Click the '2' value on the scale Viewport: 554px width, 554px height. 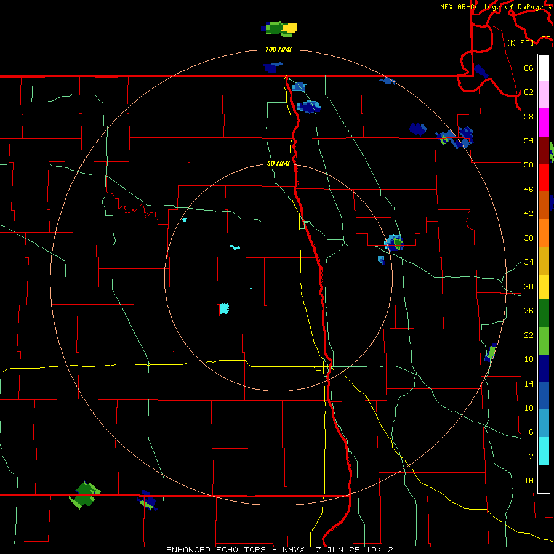click(531, 457)
